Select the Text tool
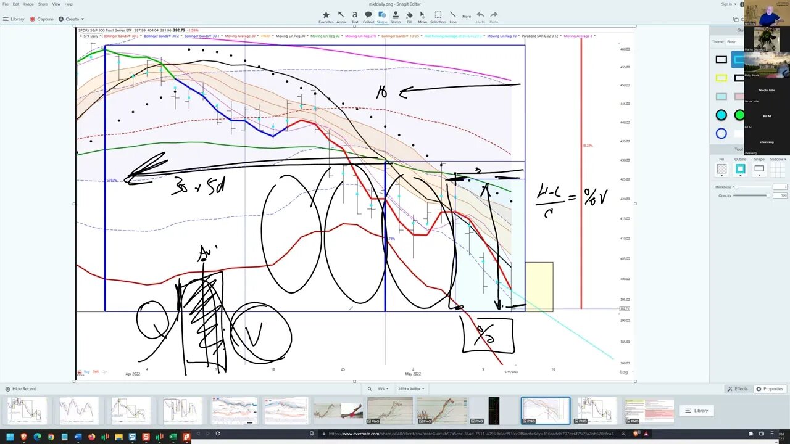Image resolution: width=790 pixels, height=444 pixels. (355, 17)
